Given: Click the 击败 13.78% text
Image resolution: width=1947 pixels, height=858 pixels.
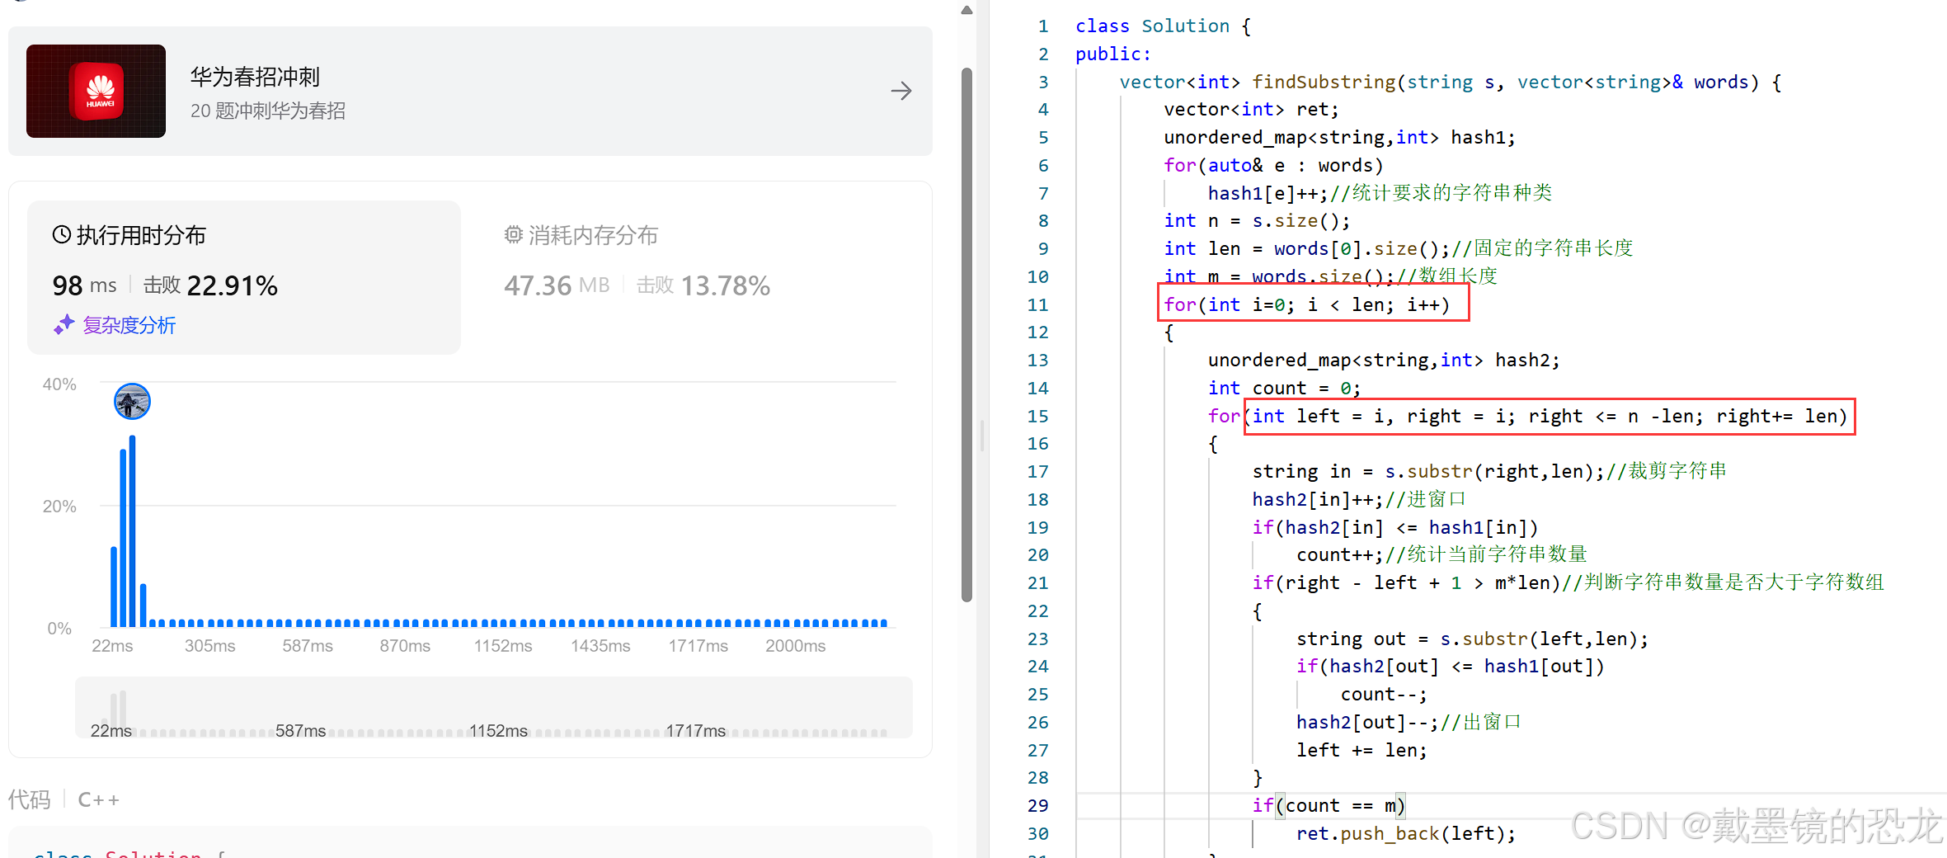Looking at the screenshot, I should pyautogui.click(x=703, y=285).
